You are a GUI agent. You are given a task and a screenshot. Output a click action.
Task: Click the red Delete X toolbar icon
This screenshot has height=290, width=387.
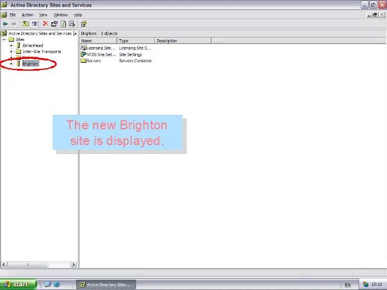tap(45, 24)
